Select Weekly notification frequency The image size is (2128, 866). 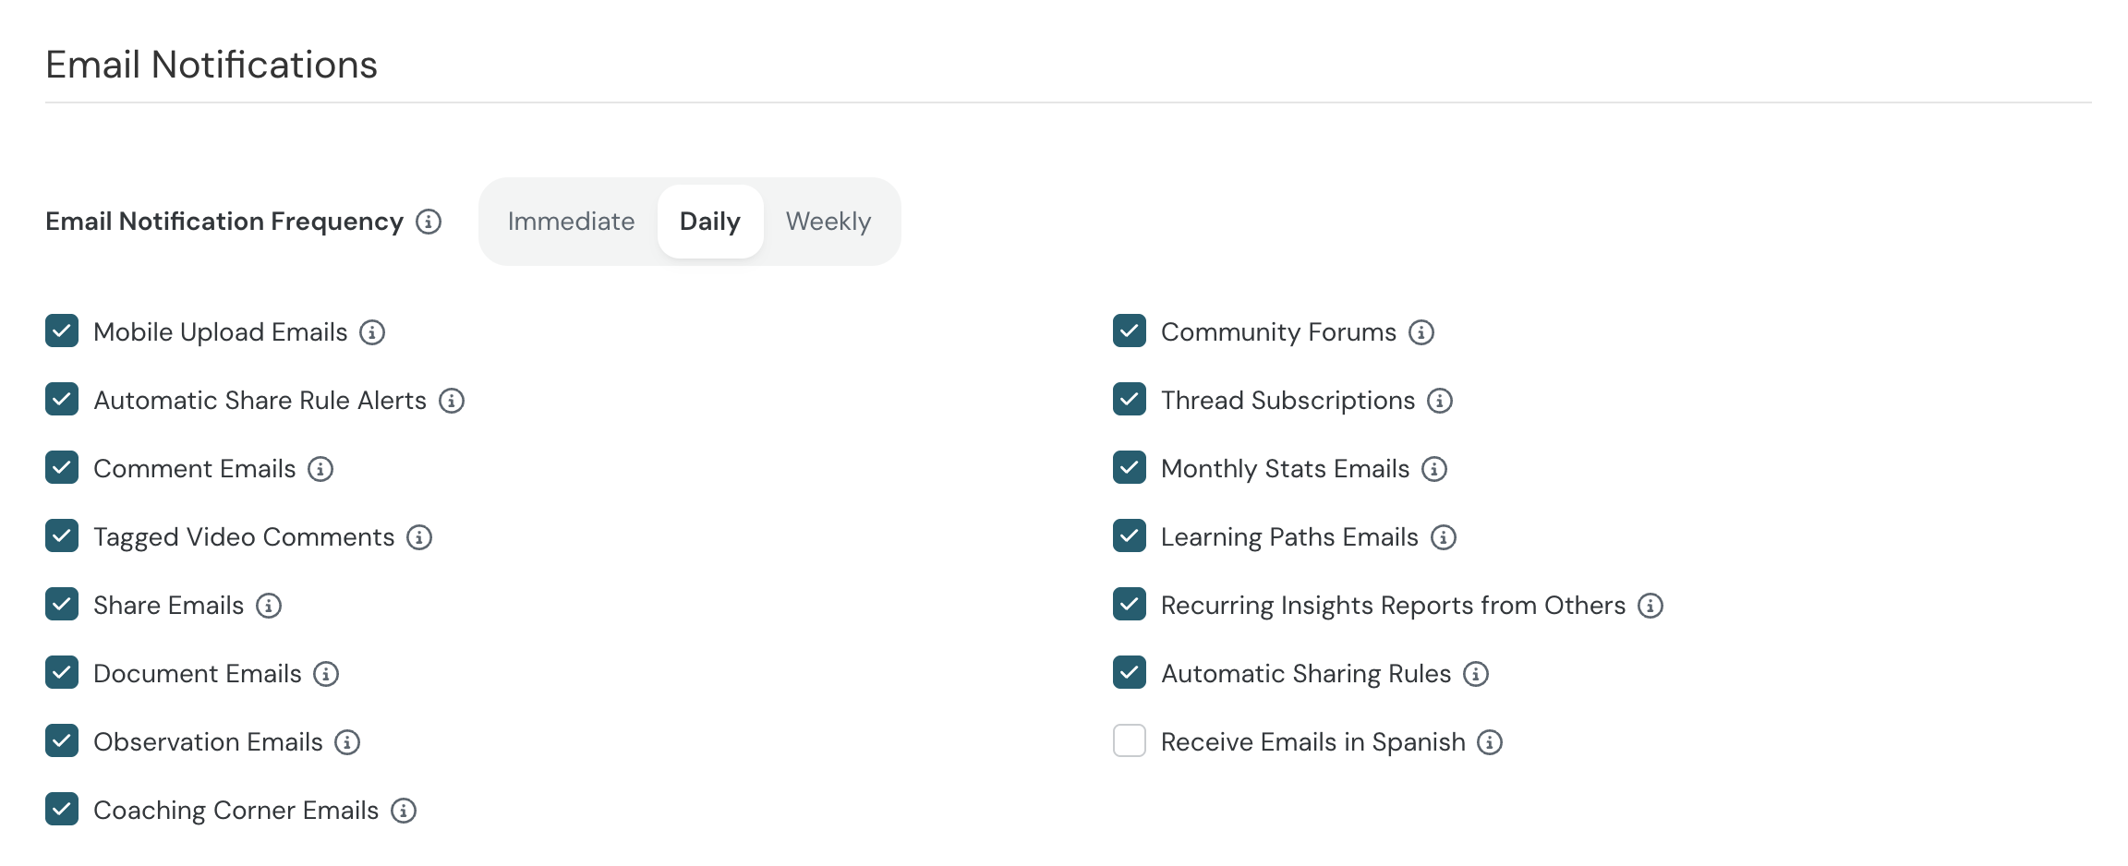[828, 222]
